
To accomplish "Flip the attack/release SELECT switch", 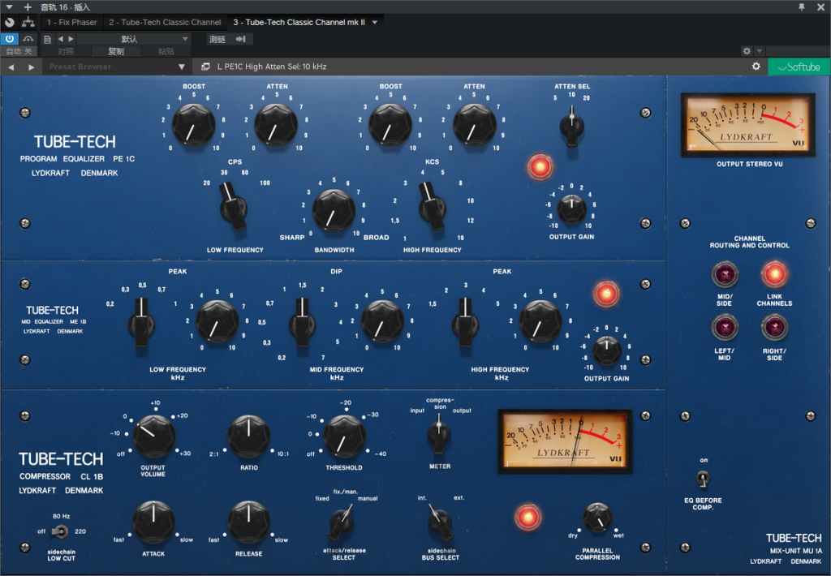I will (342, 522).
